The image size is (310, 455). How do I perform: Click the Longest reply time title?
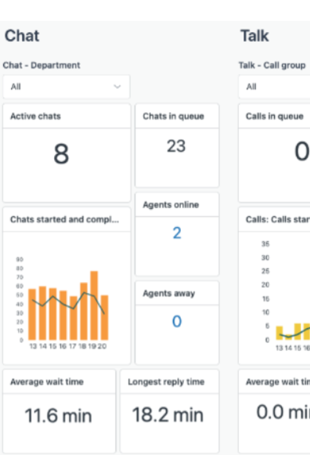point(166,382)
